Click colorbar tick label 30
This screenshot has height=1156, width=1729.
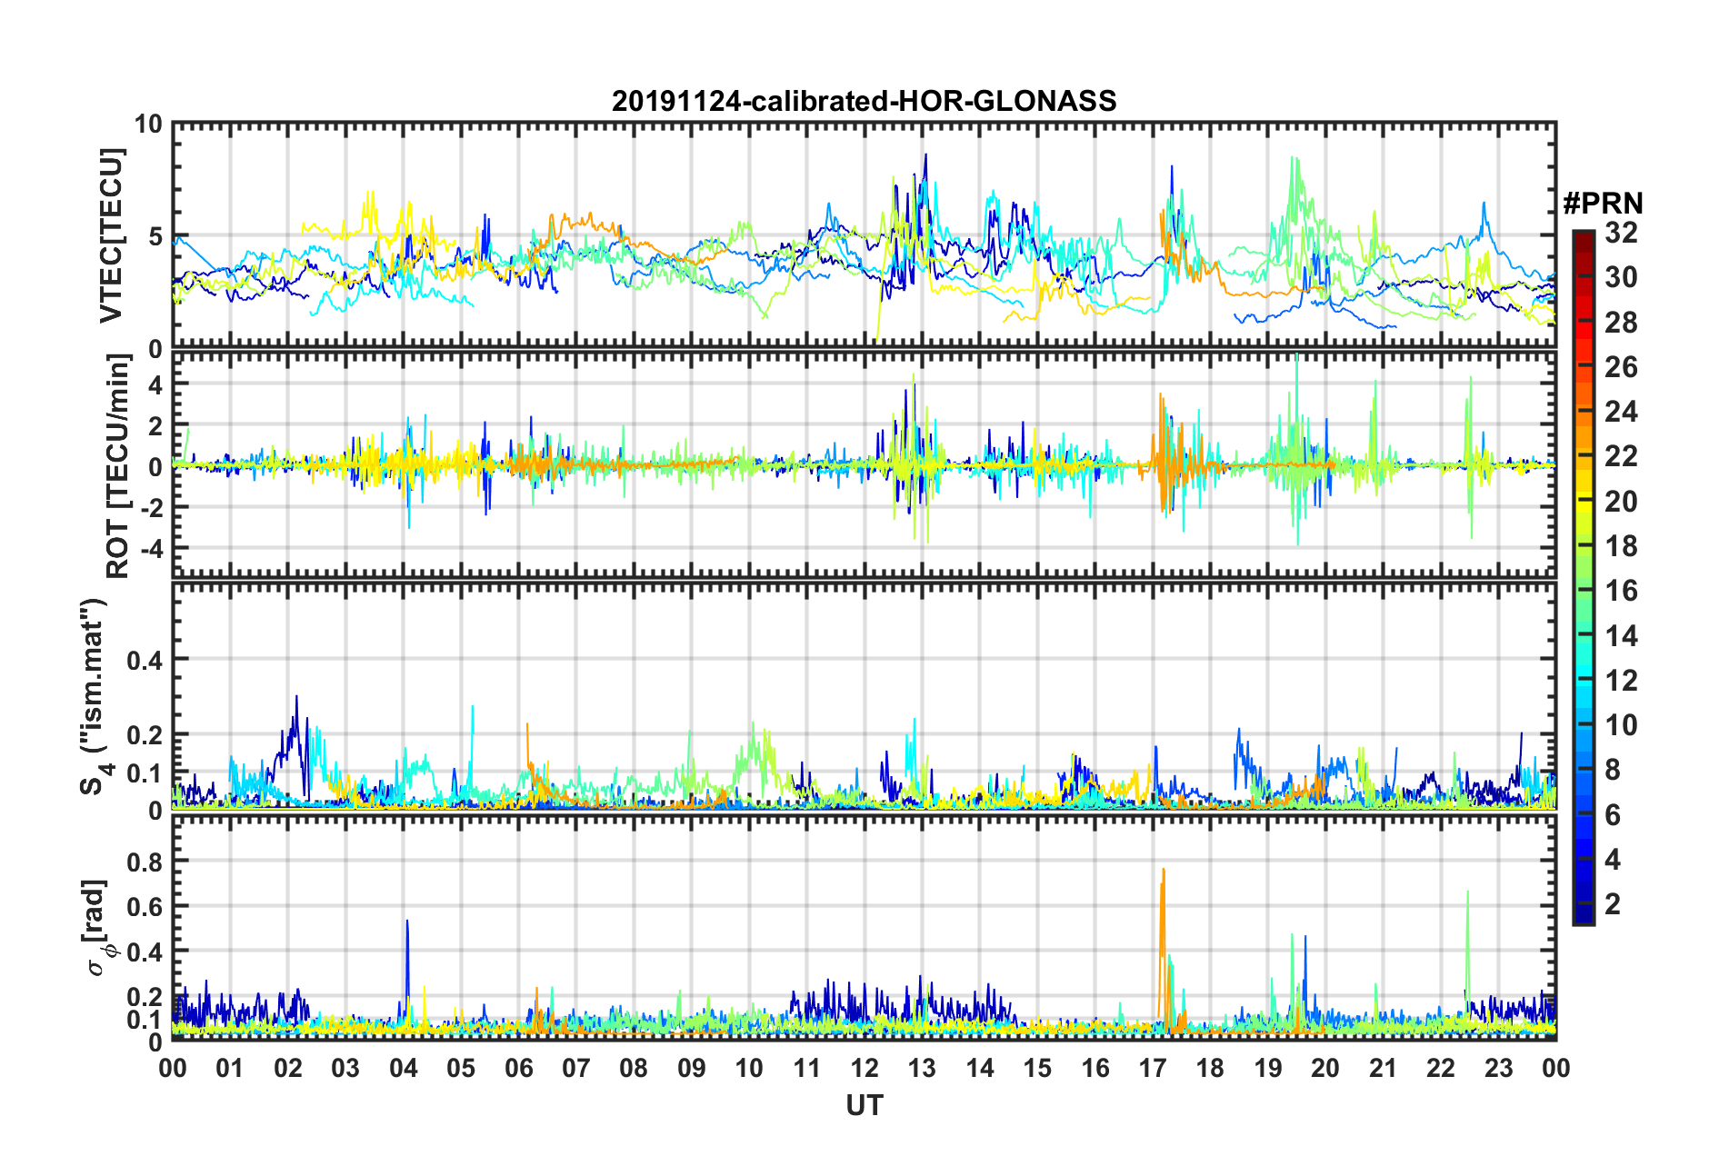[1621, 277]
